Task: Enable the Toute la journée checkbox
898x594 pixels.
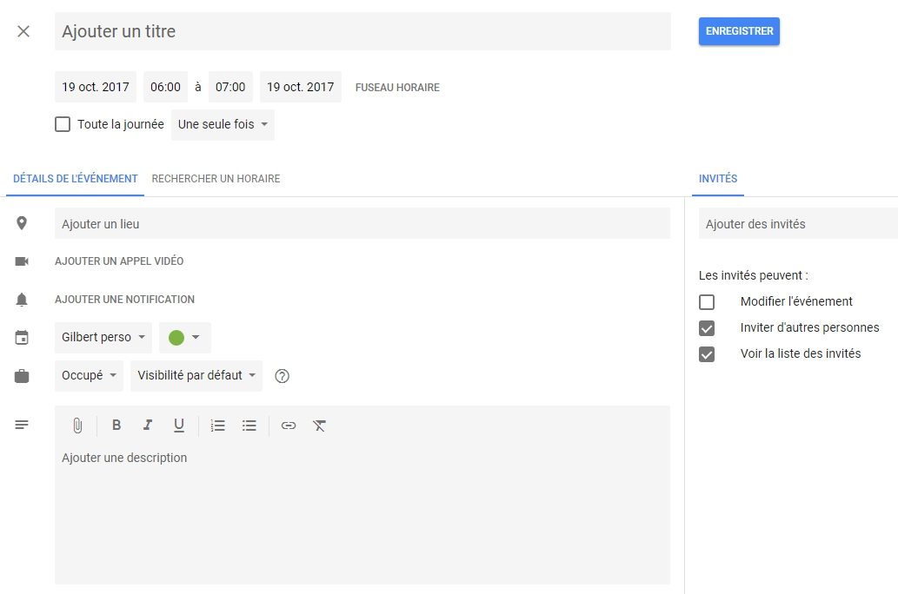Action: (63, 124)
